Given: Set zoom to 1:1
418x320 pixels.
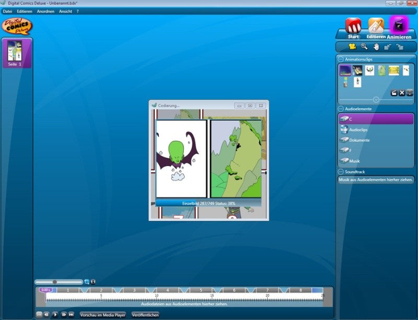Looking at the screenshot, I should pyautogui.click(x=93, y=282).
